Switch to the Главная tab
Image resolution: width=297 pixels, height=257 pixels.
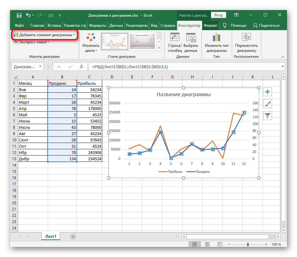[37, 25]
